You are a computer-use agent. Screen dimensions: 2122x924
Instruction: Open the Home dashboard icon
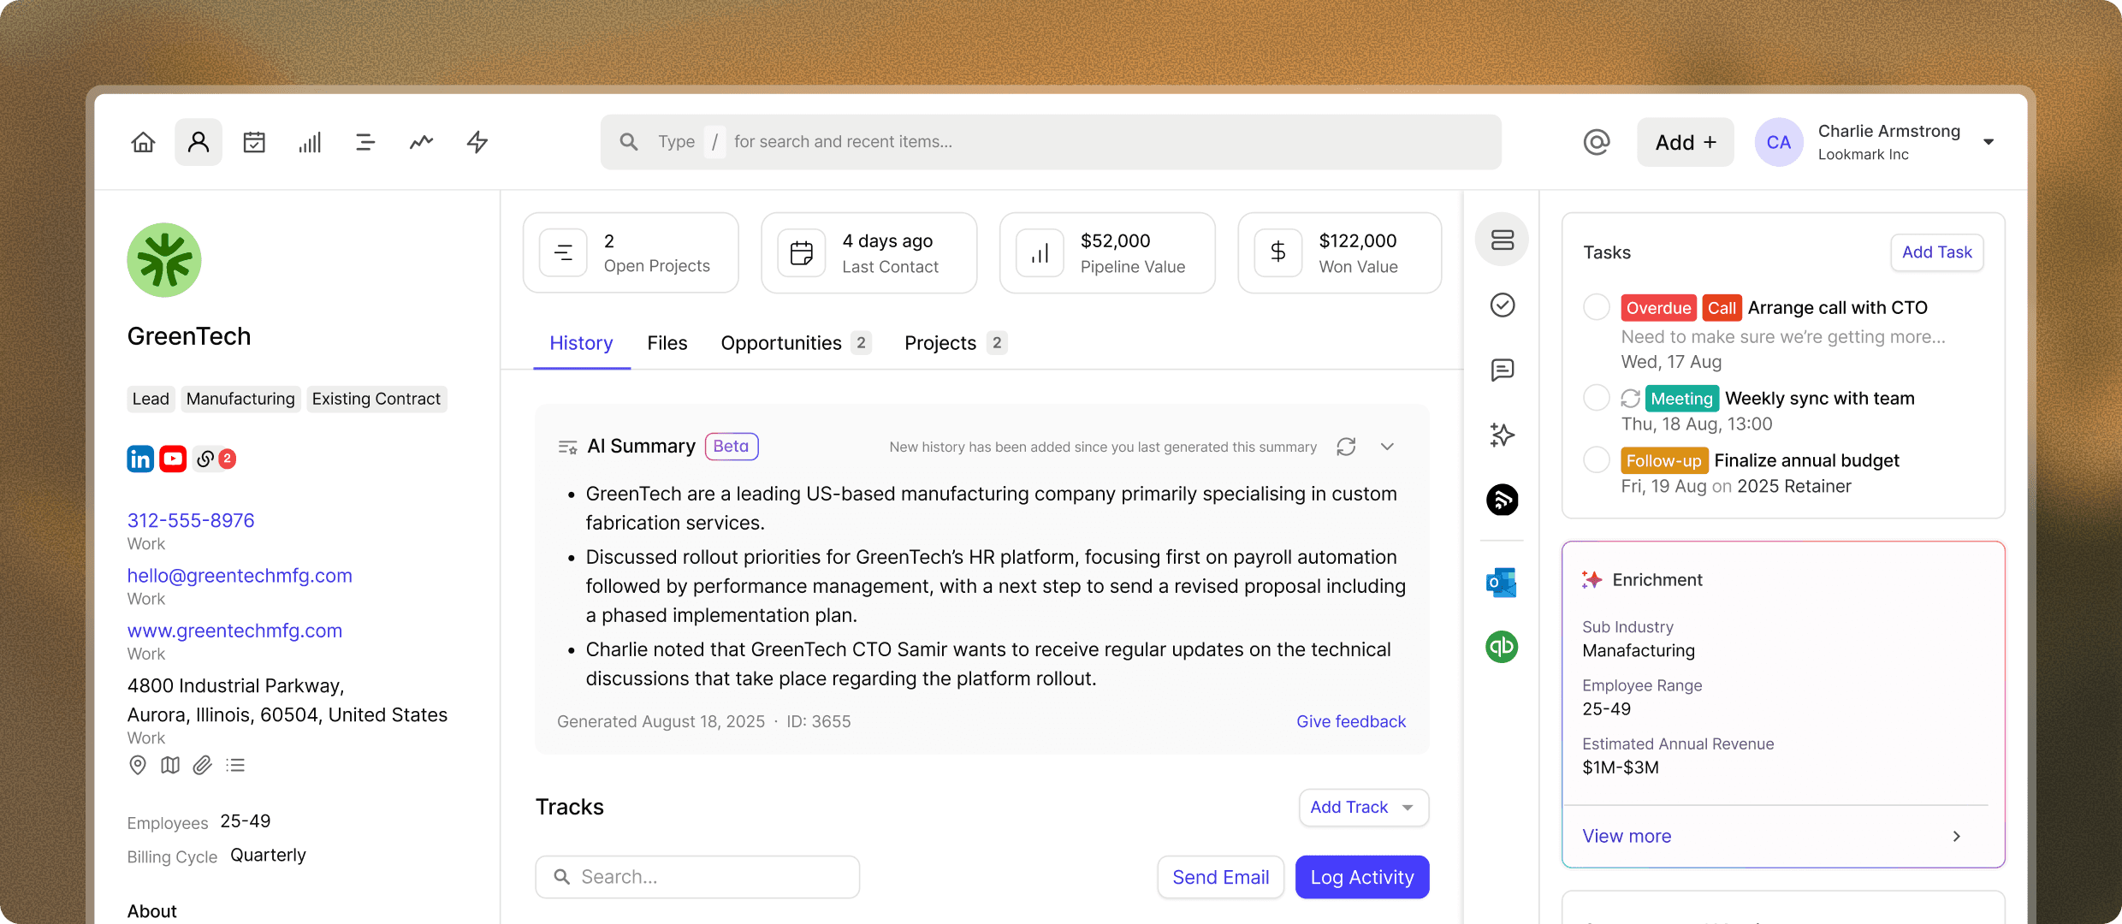tap(143, 142)
